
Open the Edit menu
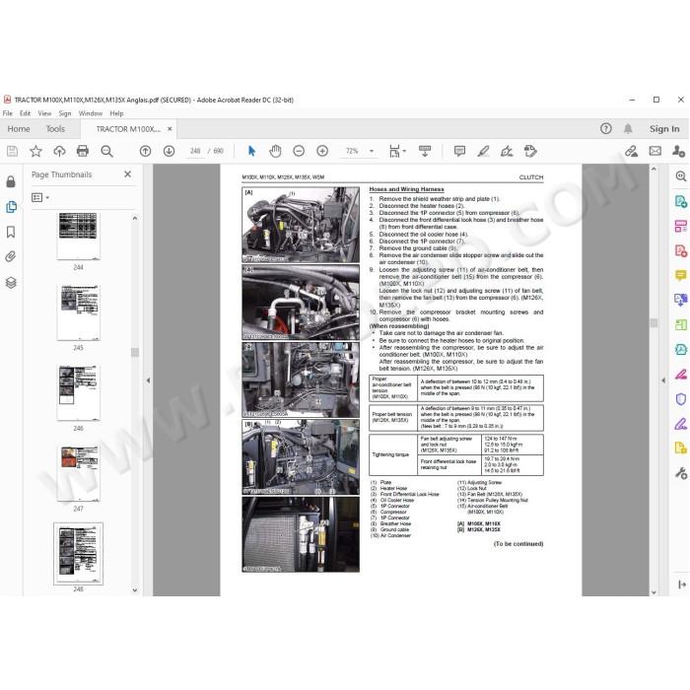pos(25,113)
